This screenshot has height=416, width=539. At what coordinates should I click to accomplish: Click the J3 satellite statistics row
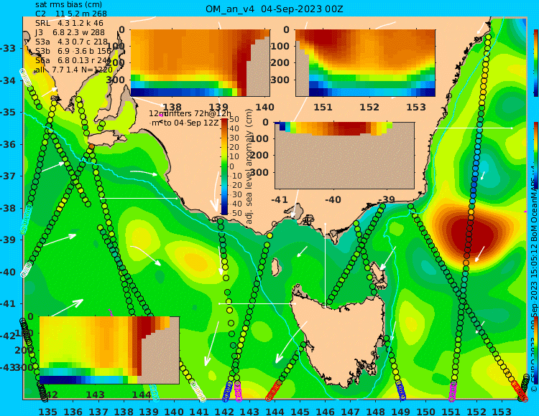coord(70,32)
